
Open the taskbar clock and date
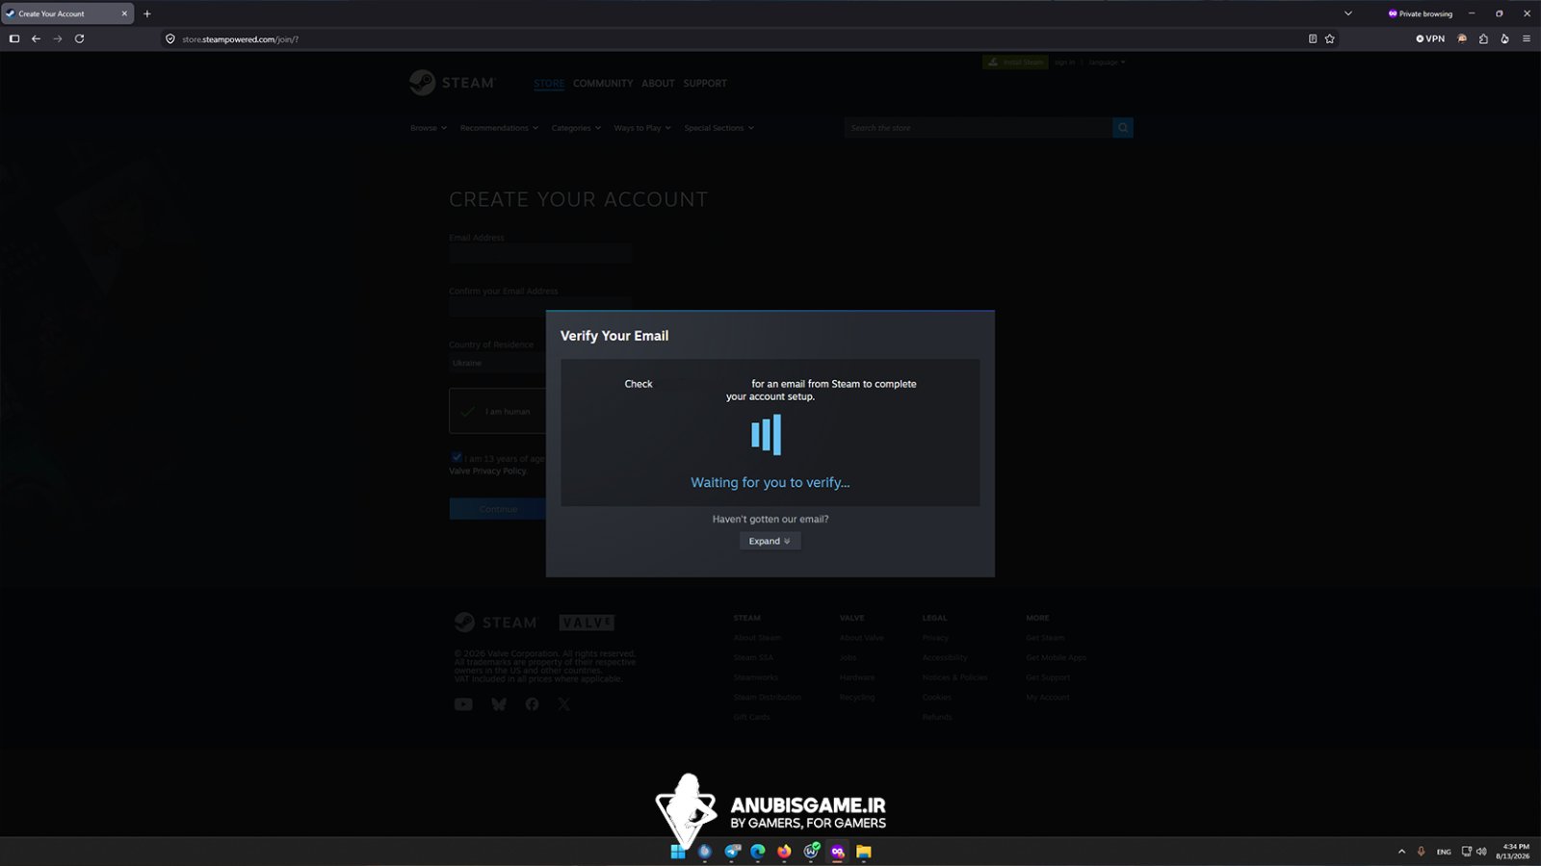pos(1512,852)
